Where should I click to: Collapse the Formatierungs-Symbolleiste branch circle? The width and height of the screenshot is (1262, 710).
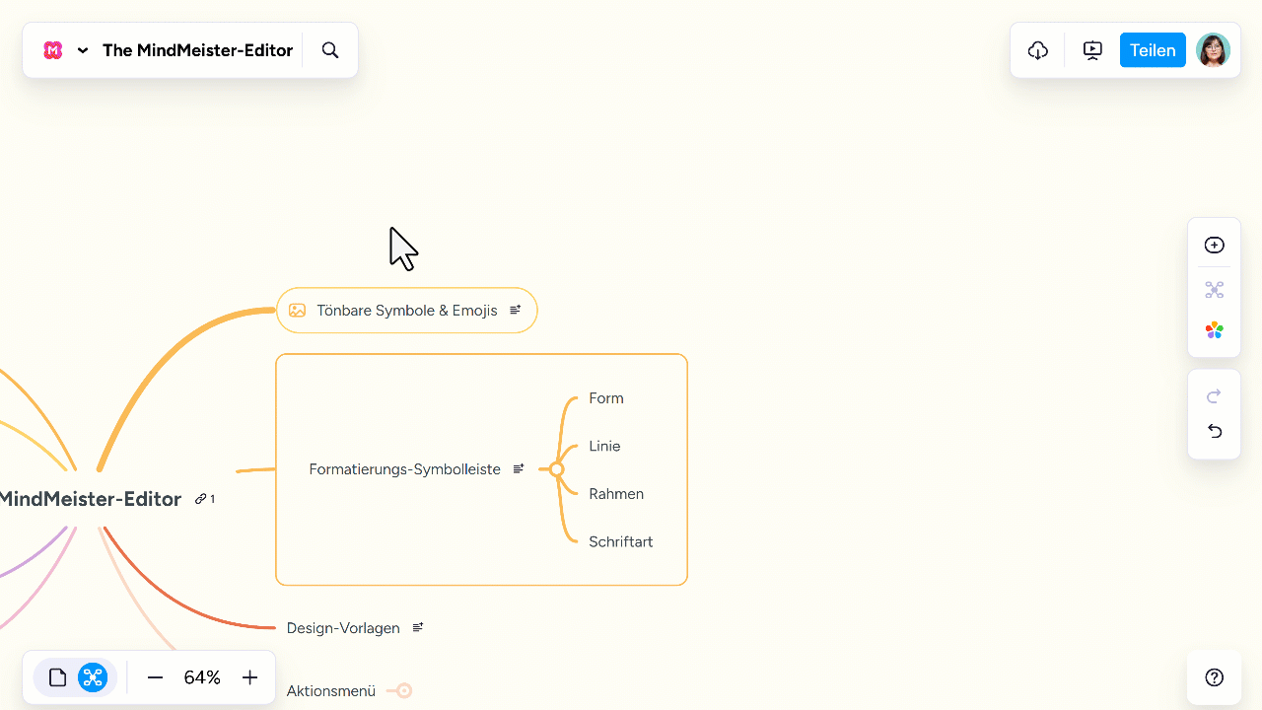tap(556, 469)
